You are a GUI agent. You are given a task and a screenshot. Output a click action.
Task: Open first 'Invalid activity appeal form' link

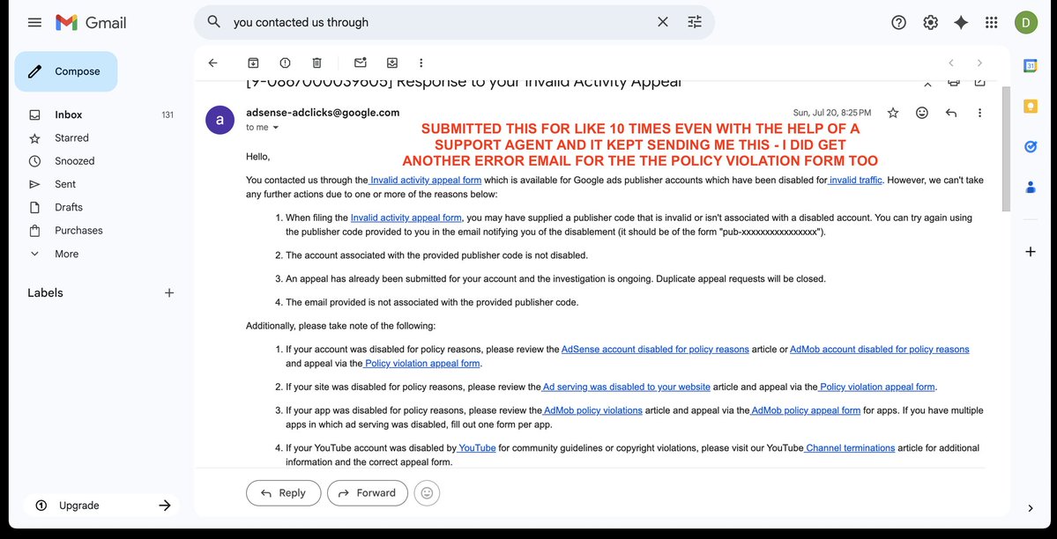tap(426, 180)
